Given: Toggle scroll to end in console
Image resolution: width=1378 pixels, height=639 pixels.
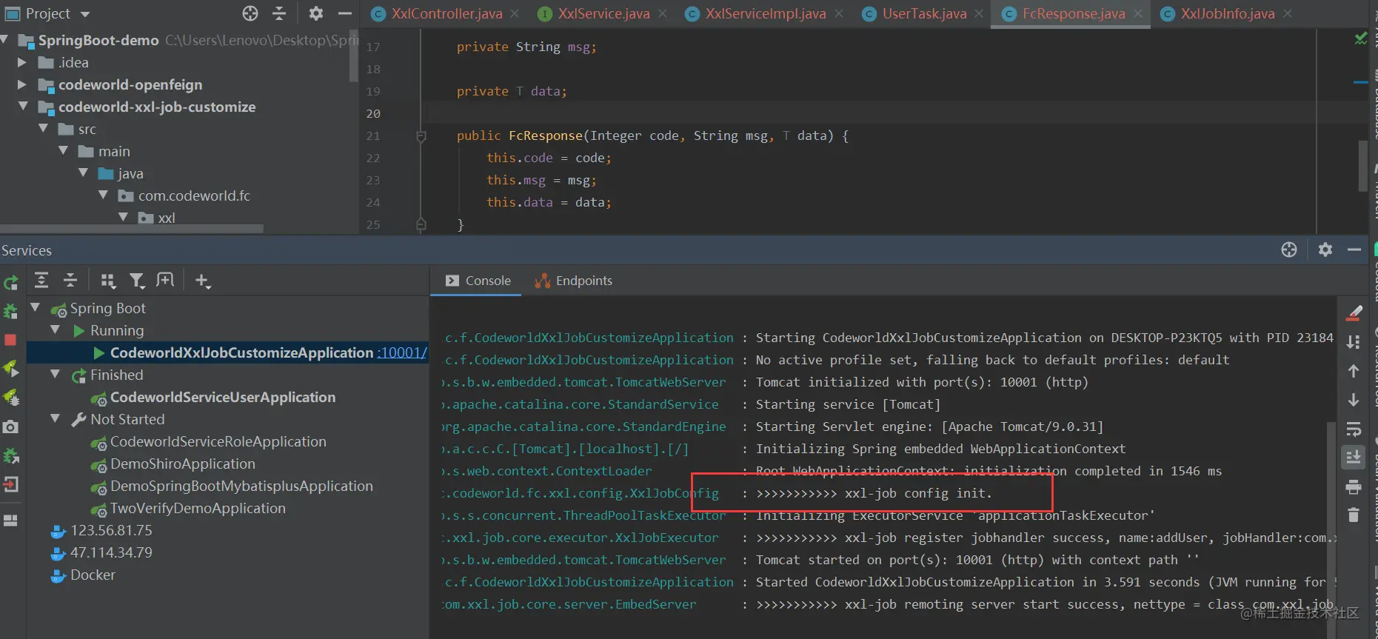Looking at the screenshot, I should (1354, 458).
